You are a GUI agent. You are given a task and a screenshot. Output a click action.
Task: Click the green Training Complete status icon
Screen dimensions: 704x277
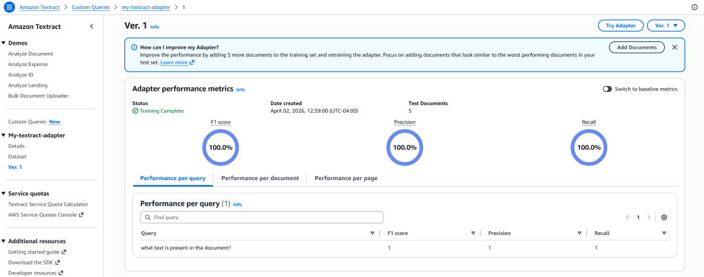pos(135,111)
